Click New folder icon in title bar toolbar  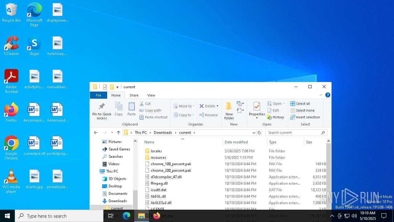112,87
